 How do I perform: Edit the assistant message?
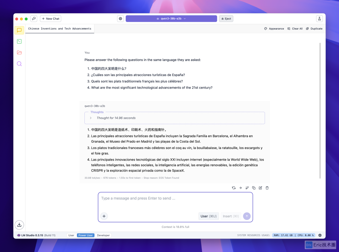click(261, 188)
